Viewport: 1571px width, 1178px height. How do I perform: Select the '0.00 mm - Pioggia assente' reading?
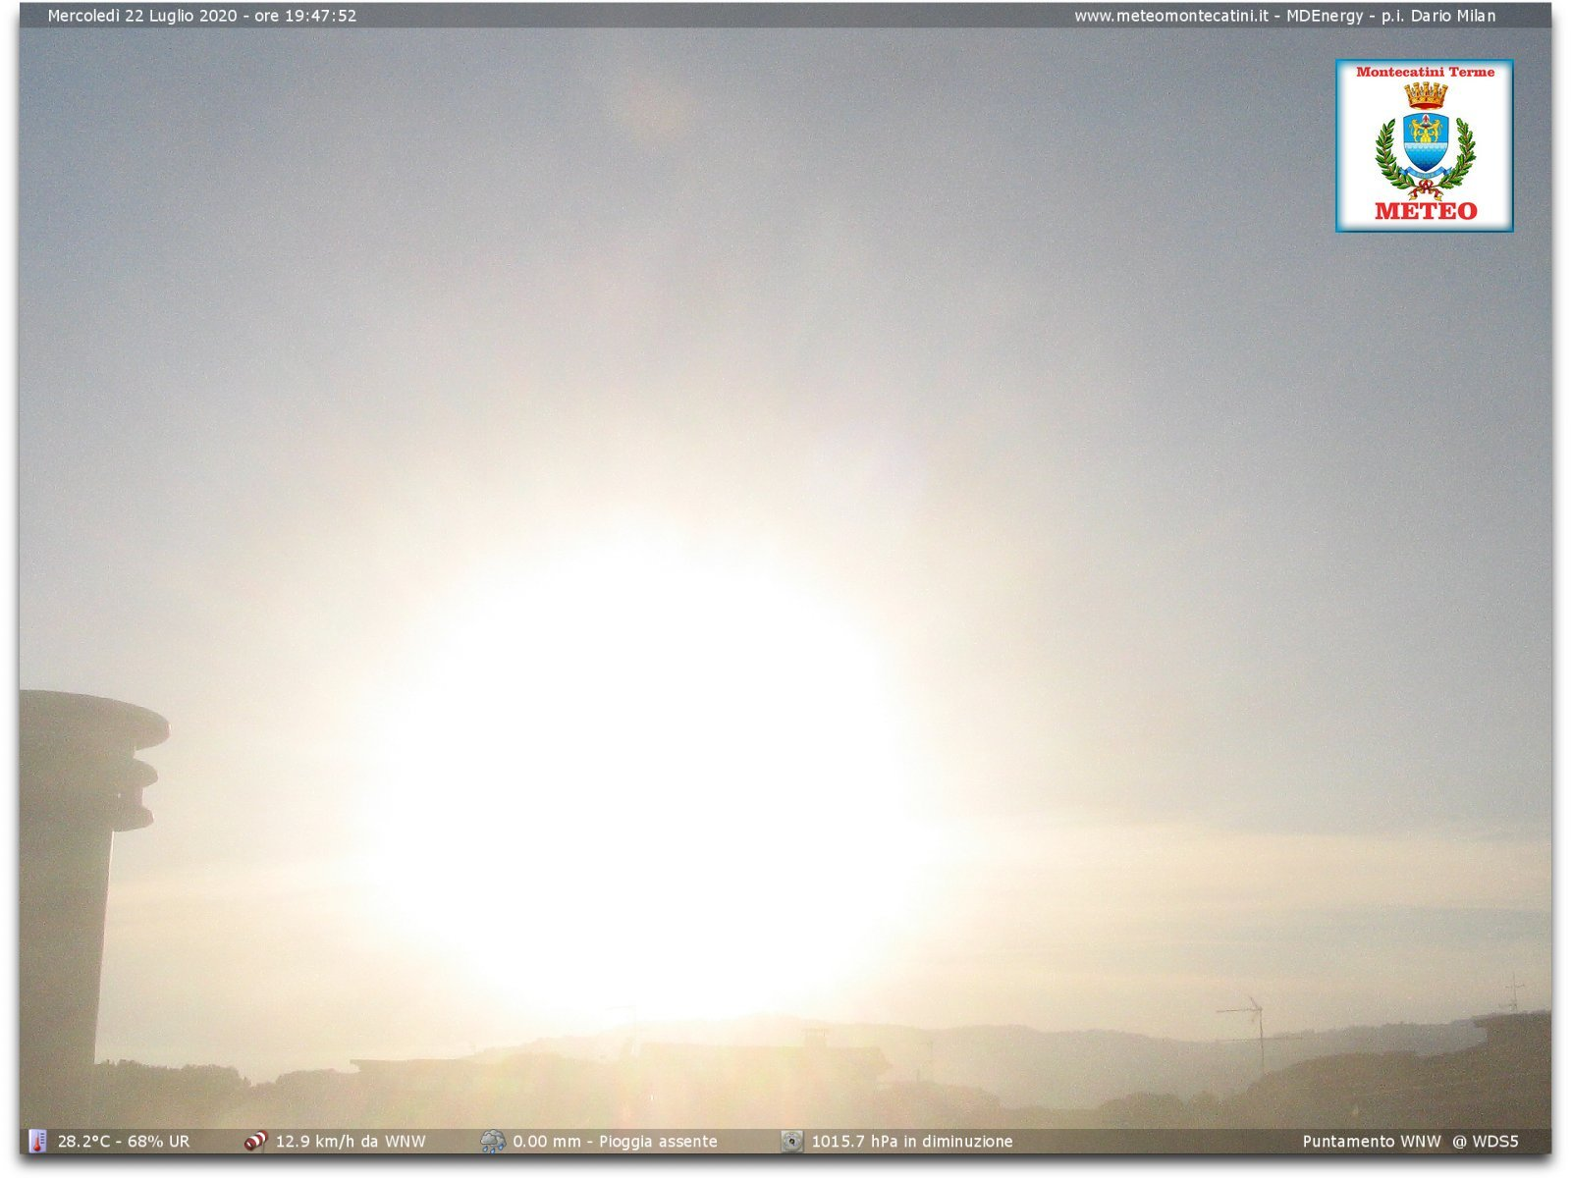coord(615,1141)
